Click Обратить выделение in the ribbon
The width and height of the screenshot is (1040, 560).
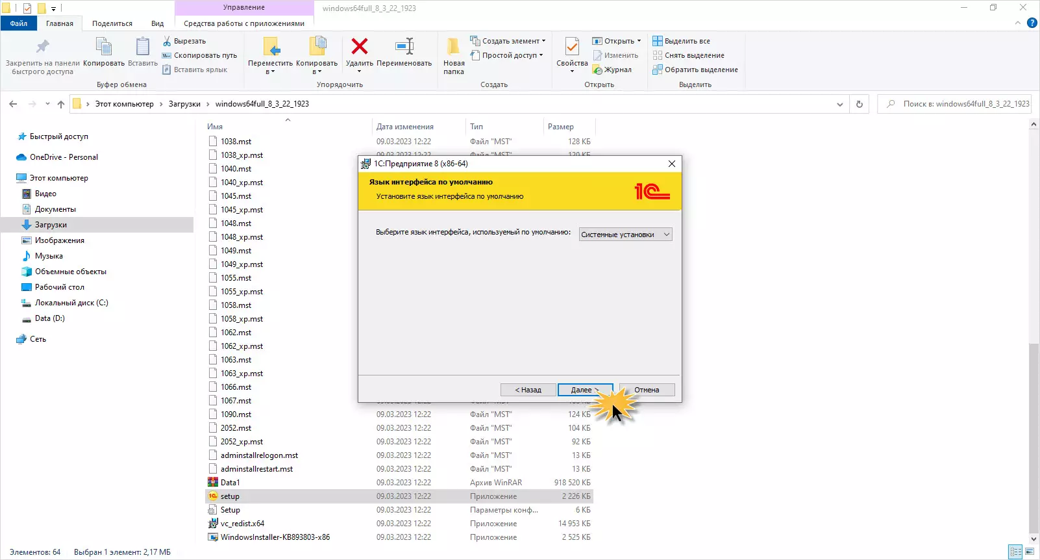pyautogui.click(x=695, y=70)
